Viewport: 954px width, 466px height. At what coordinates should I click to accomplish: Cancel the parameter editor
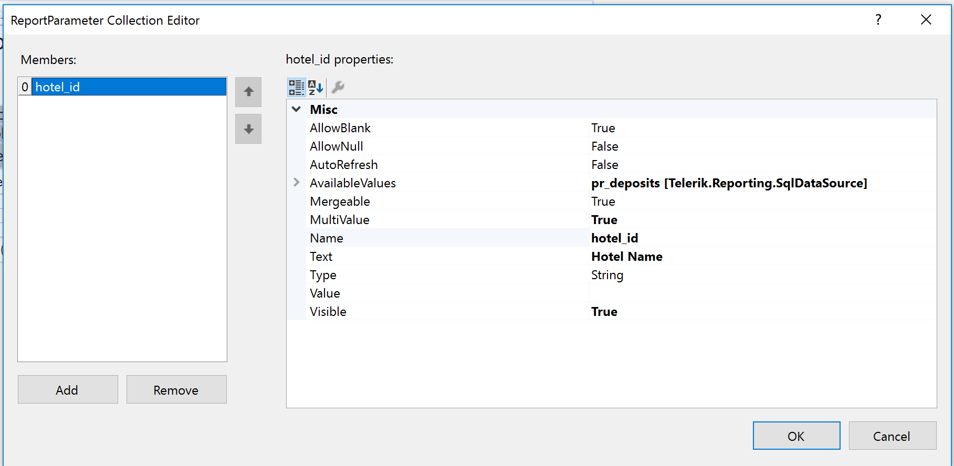892,436
